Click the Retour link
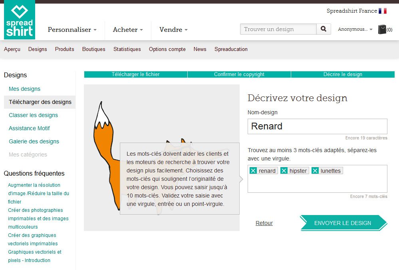399x270 pixels. (x=264, y=223)
